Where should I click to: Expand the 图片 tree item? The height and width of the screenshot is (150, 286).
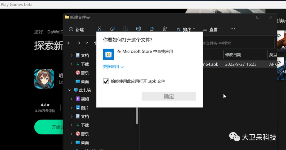71,108
